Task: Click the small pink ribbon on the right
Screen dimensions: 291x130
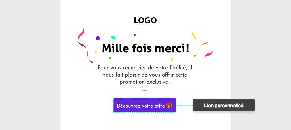Action: tap(209, 54)
